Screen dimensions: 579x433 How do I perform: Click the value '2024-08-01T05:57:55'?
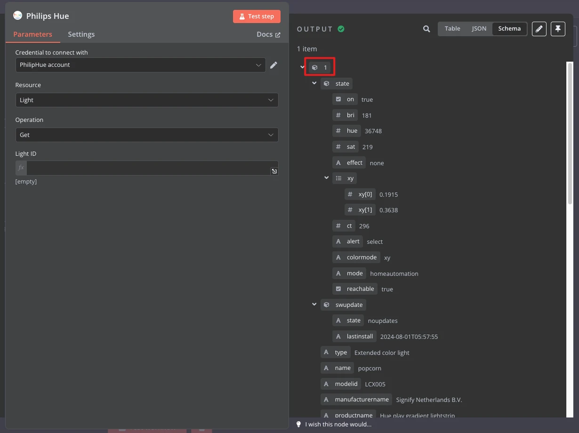(x=409, y=337)
